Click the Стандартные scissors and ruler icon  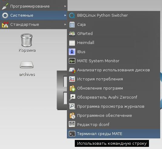click(x=5, y=25)
